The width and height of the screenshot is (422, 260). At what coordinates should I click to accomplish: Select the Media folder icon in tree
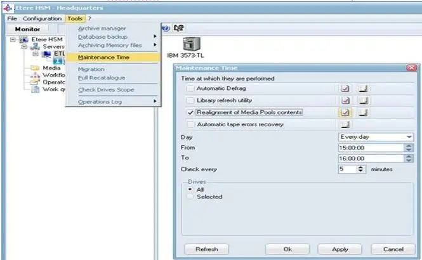36,68
